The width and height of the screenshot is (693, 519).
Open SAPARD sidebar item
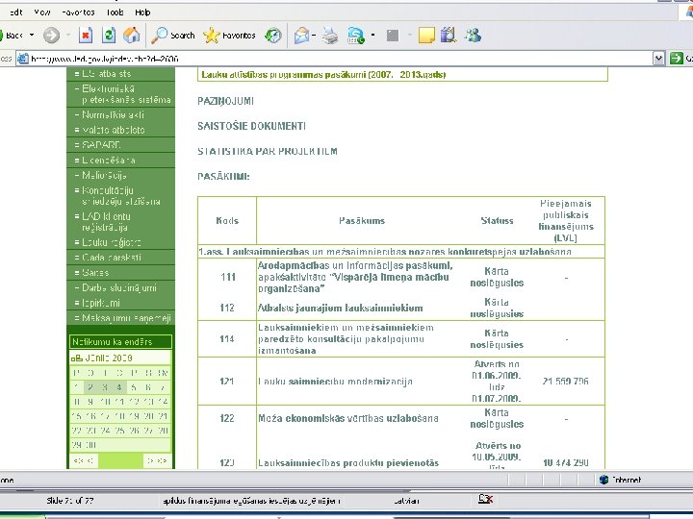tap(98, 145)
